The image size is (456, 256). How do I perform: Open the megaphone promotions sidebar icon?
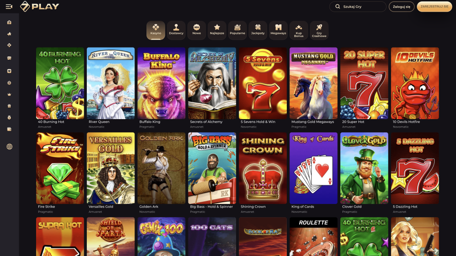9,34
